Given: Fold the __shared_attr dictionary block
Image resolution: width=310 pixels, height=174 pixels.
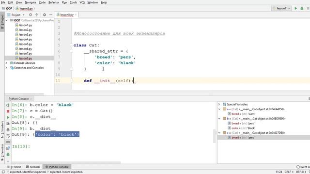Looking at the screenshot, I should [x=71, y=51].
